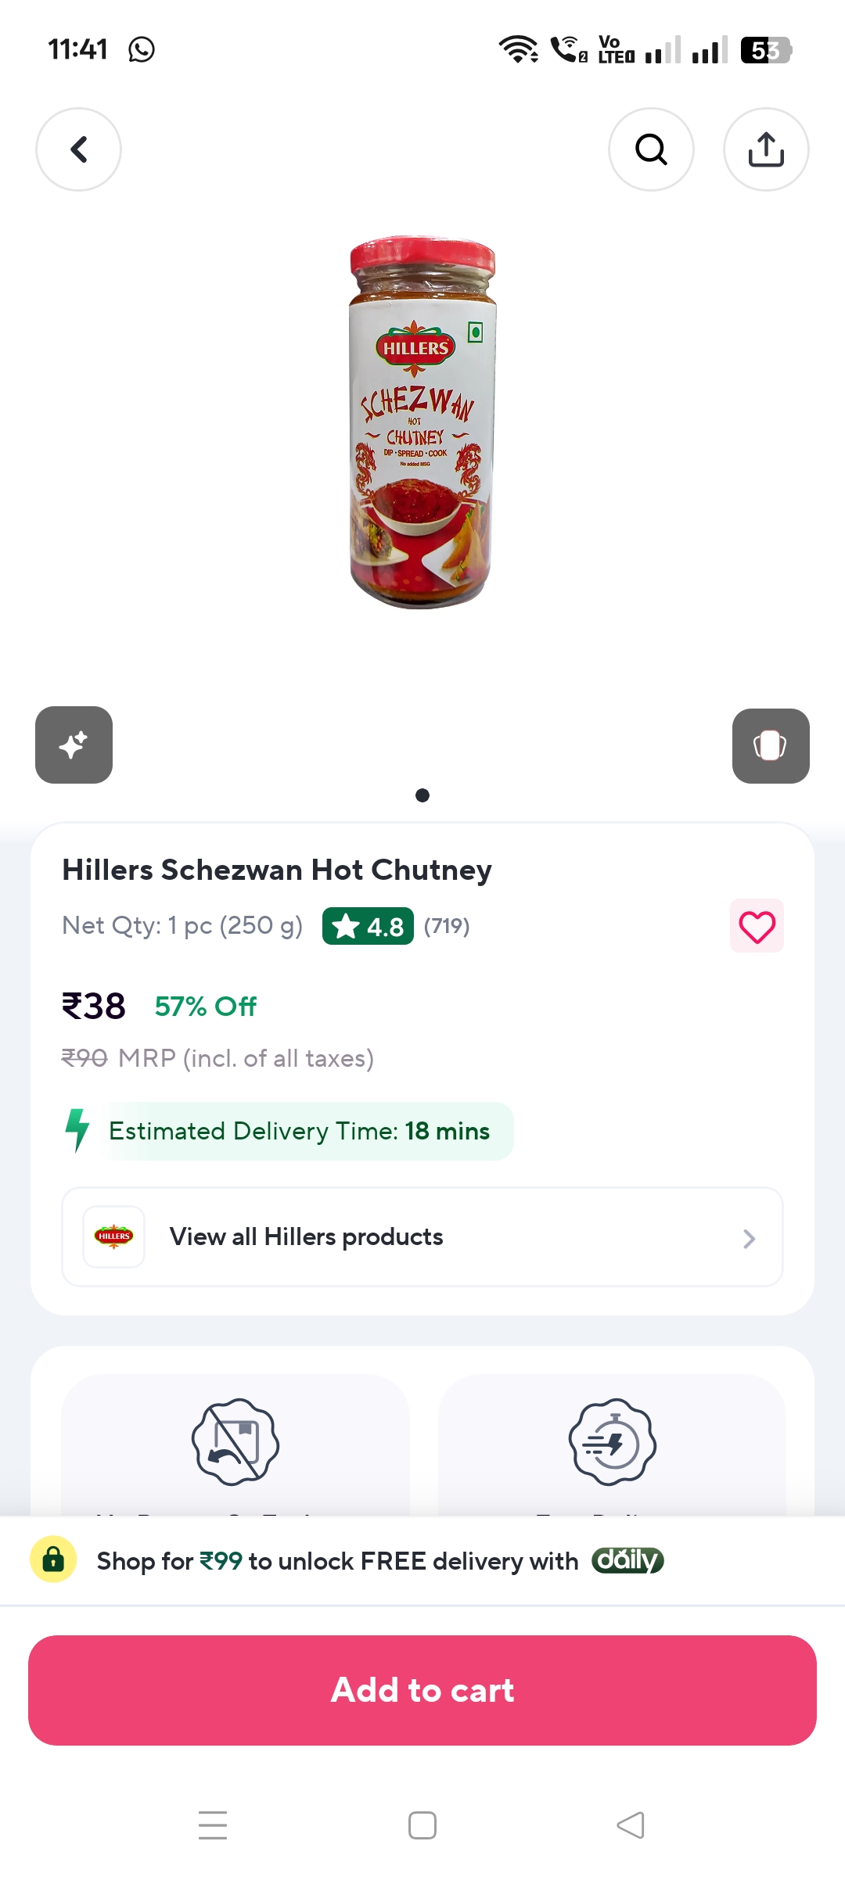This screenshot has height=1877, width=845.
Task: Open search with magnifier icon
Action: coord(651,149)
